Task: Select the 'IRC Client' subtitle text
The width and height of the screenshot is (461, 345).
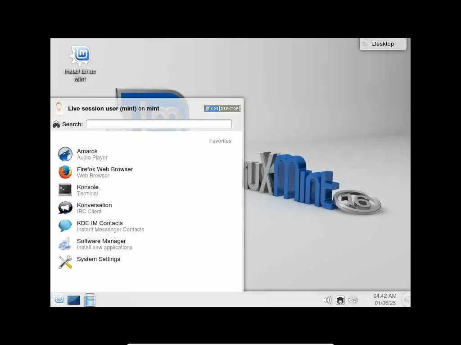Action: pos(89,212)
